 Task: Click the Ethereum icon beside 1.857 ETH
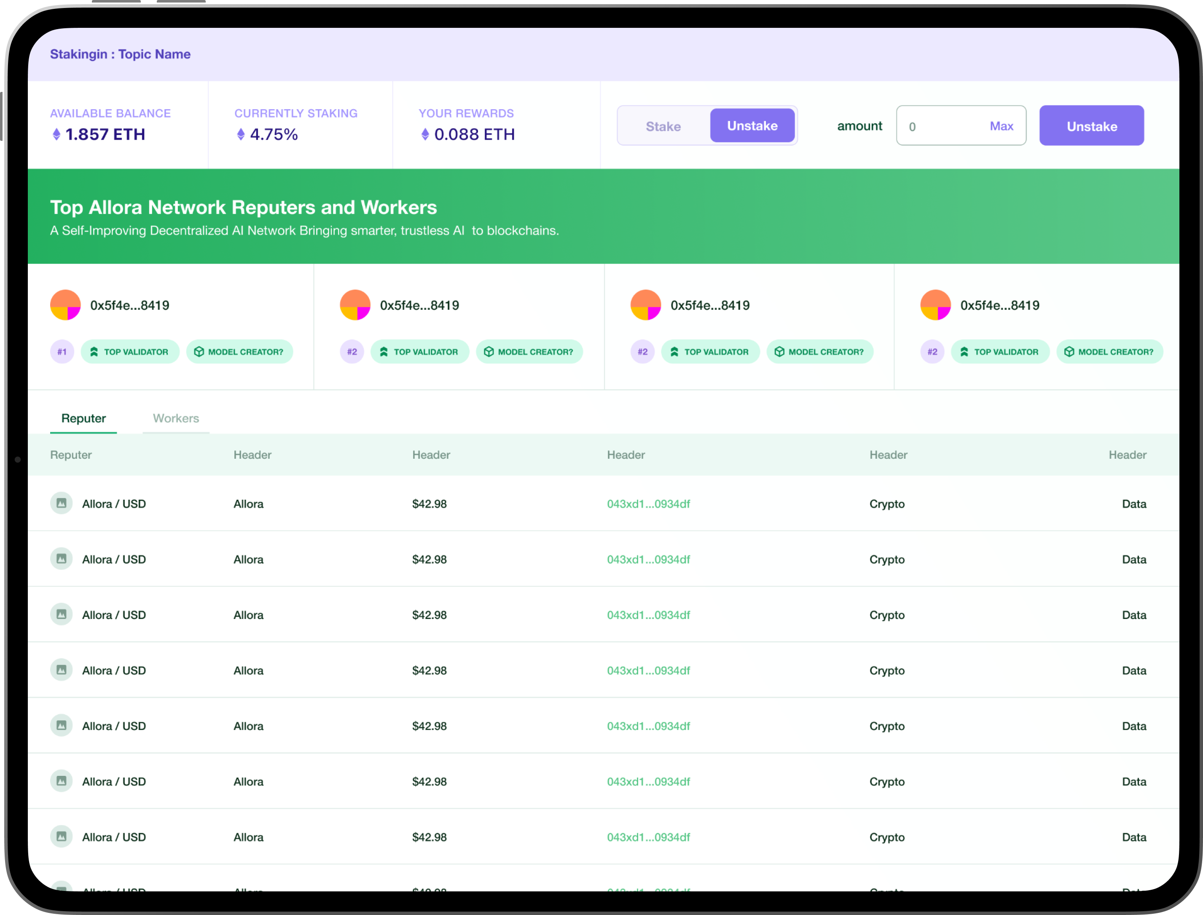click(56, 135)
